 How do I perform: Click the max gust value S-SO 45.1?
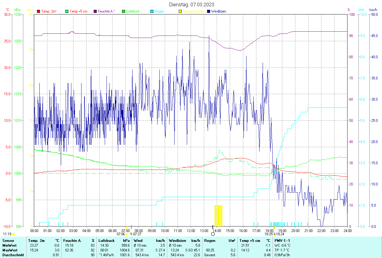tap(192, 250)
